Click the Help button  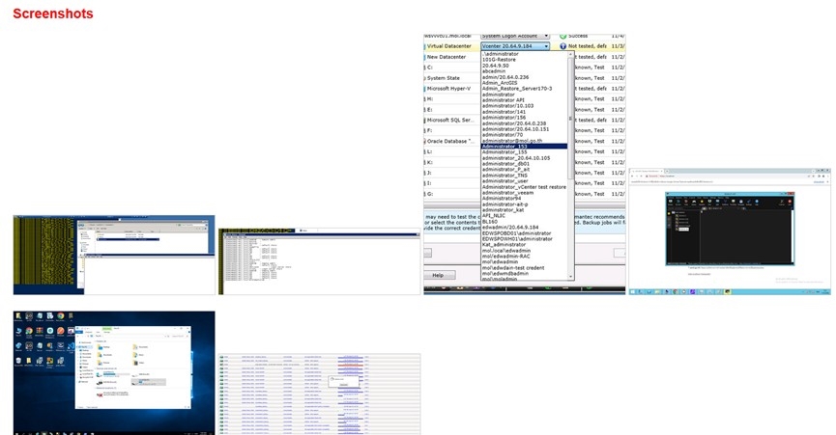click(438, 275)
